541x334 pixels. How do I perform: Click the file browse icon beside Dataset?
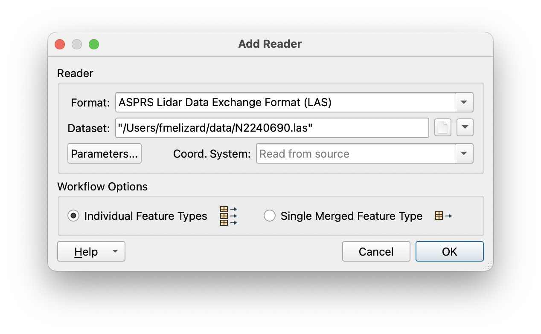[x=442, y=127]
